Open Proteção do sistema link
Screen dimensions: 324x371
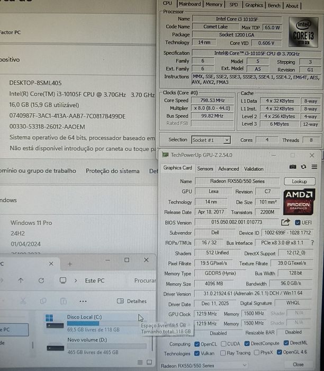coord(113,171)
